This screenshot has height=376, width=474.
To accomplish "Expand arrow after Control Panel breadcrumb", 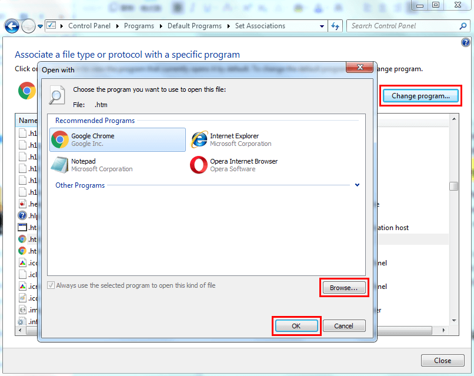I will pos(117,26).
